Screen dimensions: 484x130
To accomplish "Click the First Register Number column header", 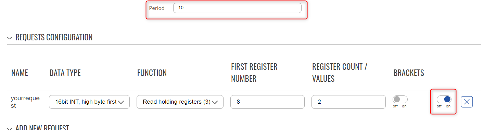I will (254, 73).
